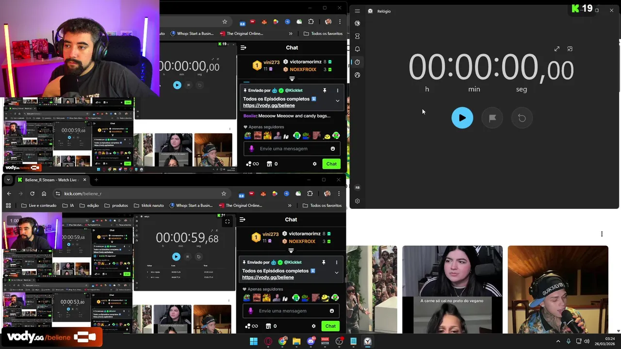The image size is (621, 349).
Task: Open the first sidebar page icon in Relógio
Action: pos(358,23)
